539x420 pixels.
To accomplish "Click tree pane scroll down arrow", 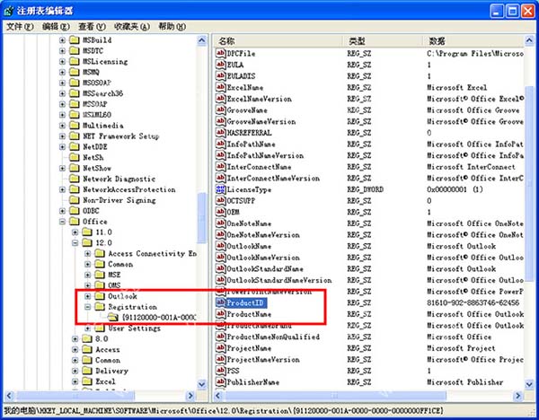I will [x=202, y=384].
